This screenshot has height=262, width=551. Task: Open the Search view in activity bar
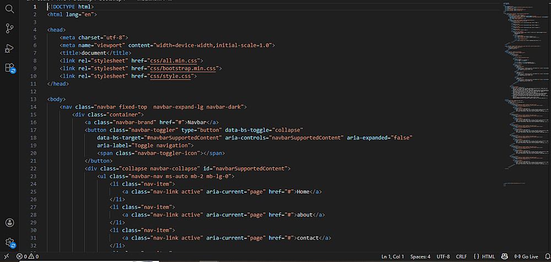click(9, 8)
